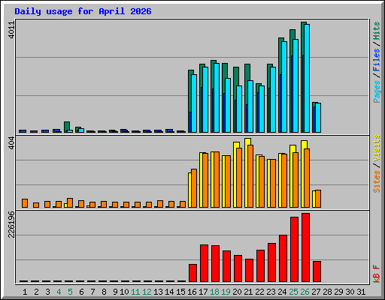385x300 pixels.
Task: Click day 1 on the x-axis
Action: [25, 292]
